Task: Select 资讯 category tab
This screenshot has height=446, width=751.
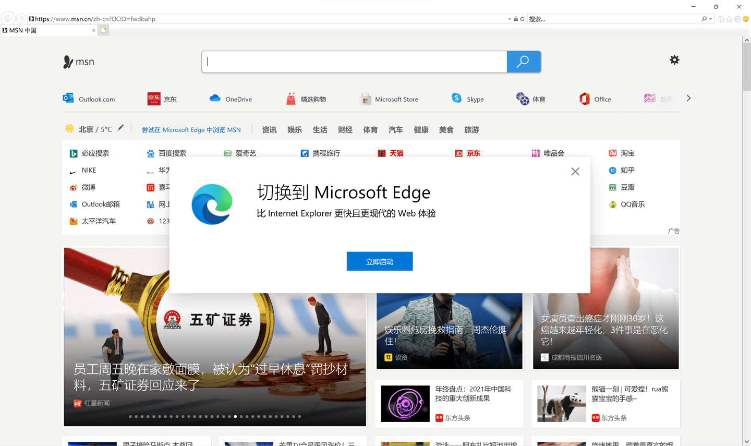Action: pyautogui.click(x=269, y=130)
